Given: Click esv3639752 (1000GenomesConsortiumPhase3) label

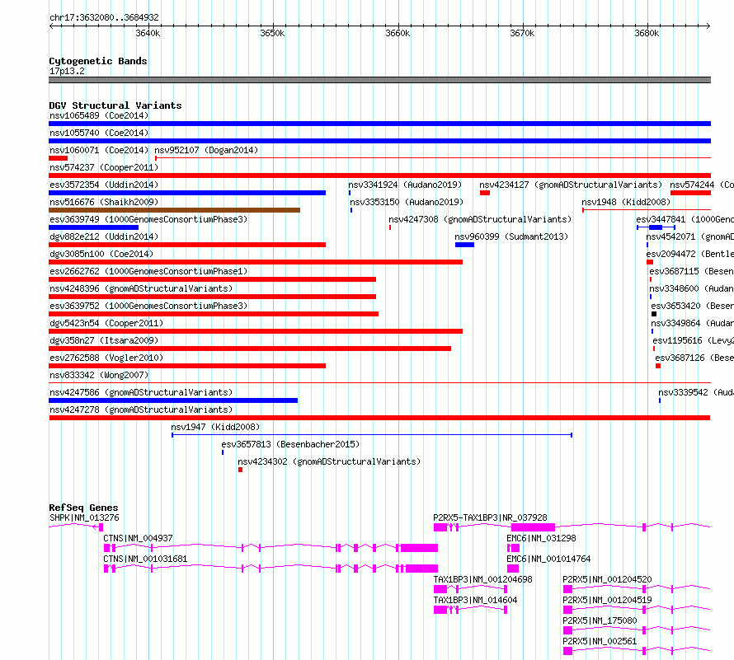Looking at the screenshot, I should point(148,306).
